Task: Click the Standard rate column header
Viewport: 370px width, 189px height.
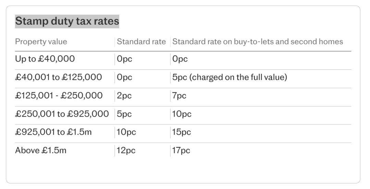Action: 141,42
